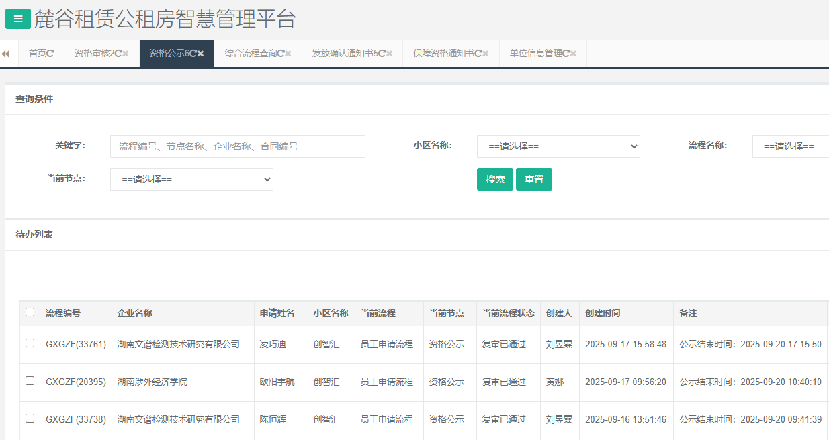Click the 重置 button to clear filters

[x=534, y=179]
